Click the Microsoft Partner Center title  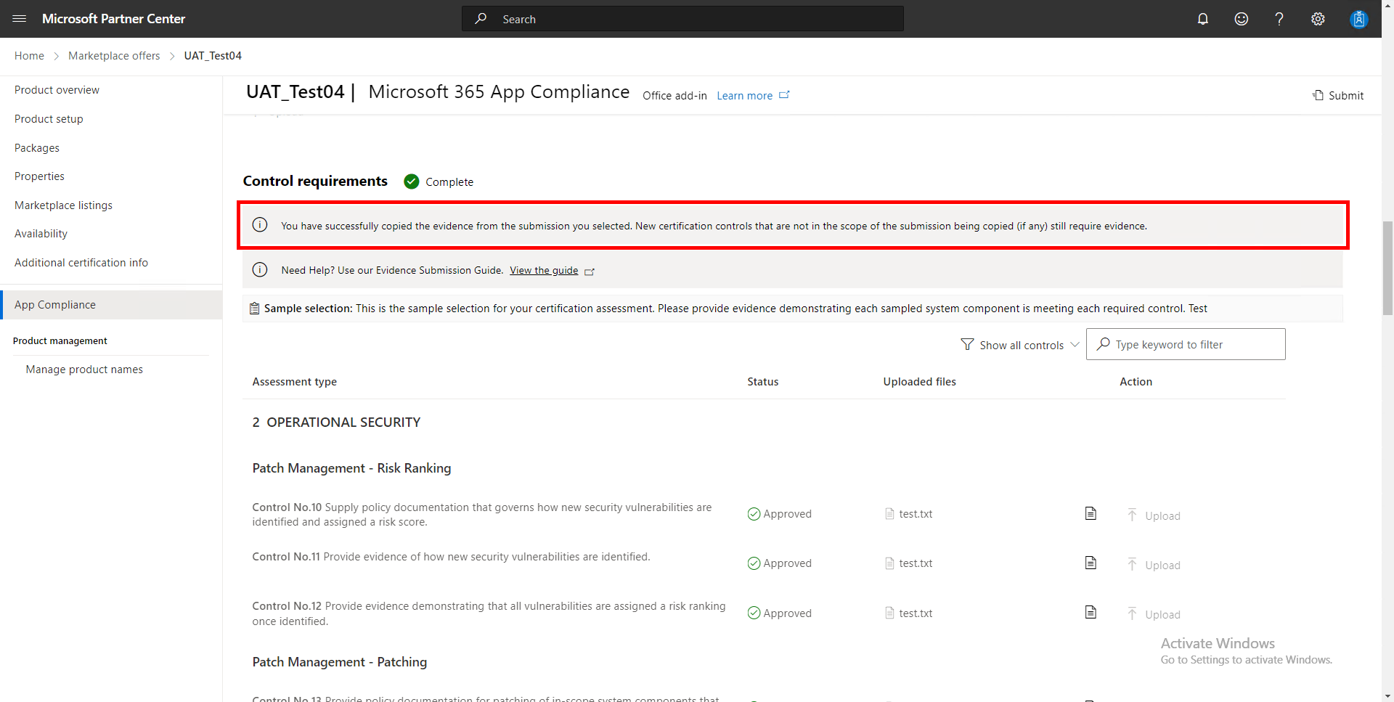coord(113,19)
